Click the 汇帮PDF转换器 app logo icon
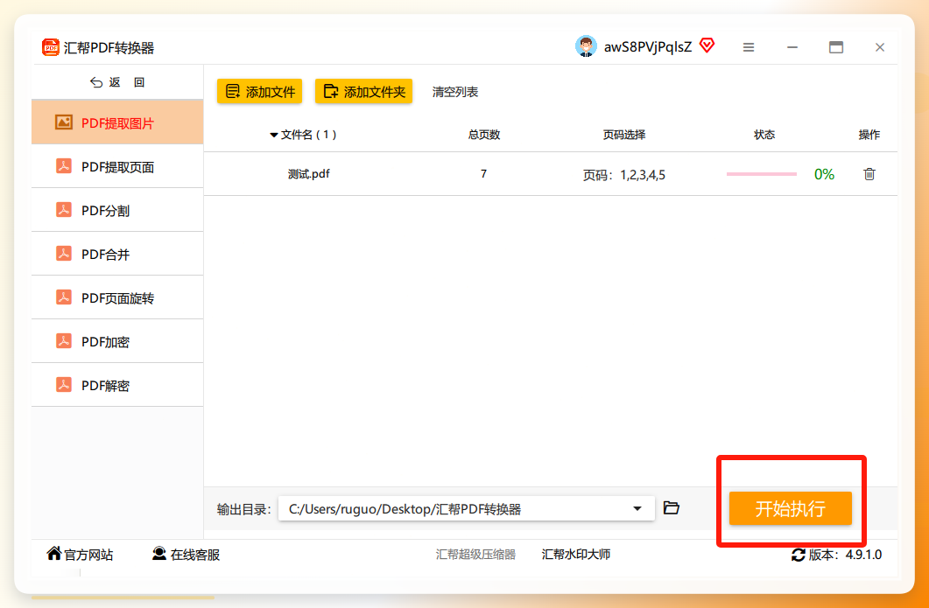The image size is (929, 608). tap(51, 47)
